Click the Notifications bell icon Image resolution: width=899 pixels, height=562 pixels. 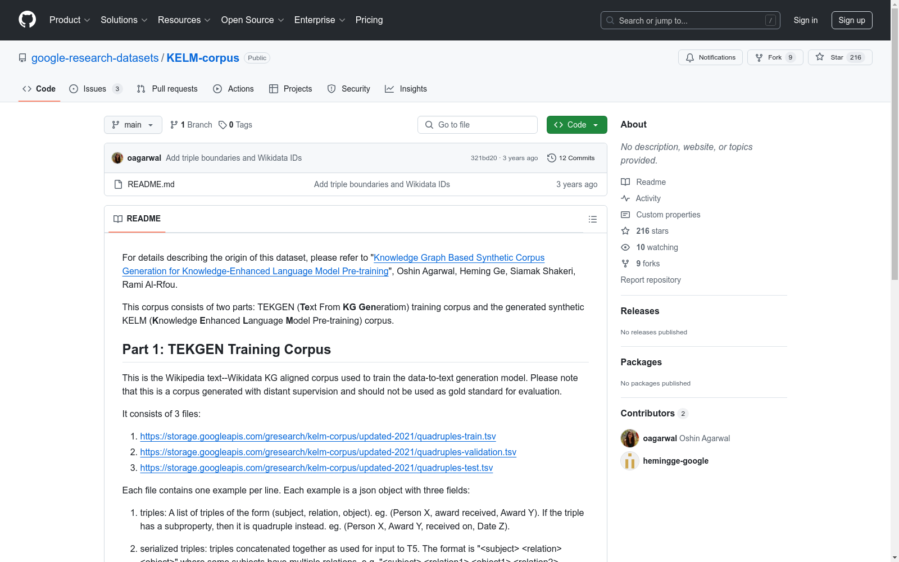690,57
